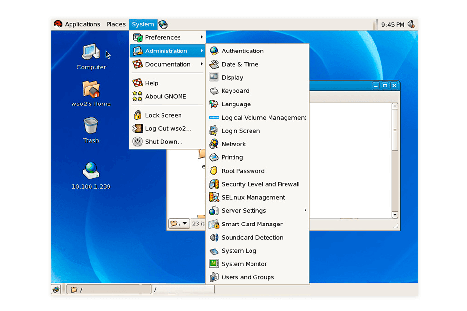Click Shut Down...

168,142
